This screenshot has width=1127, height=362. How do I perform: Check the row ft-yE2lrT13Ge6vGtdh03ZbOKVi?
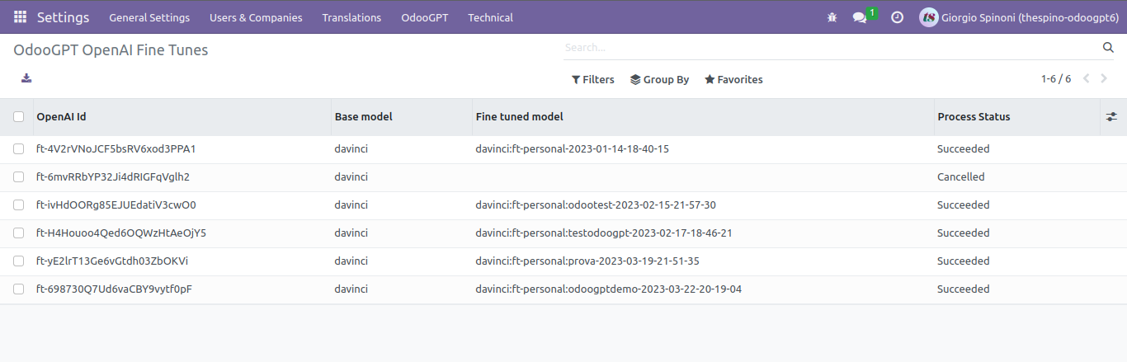coord(18,261)
